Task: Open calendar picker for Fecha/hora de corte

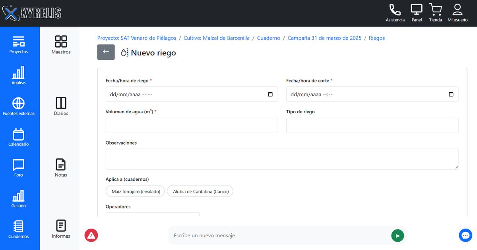Action: (x=451, y=94)
